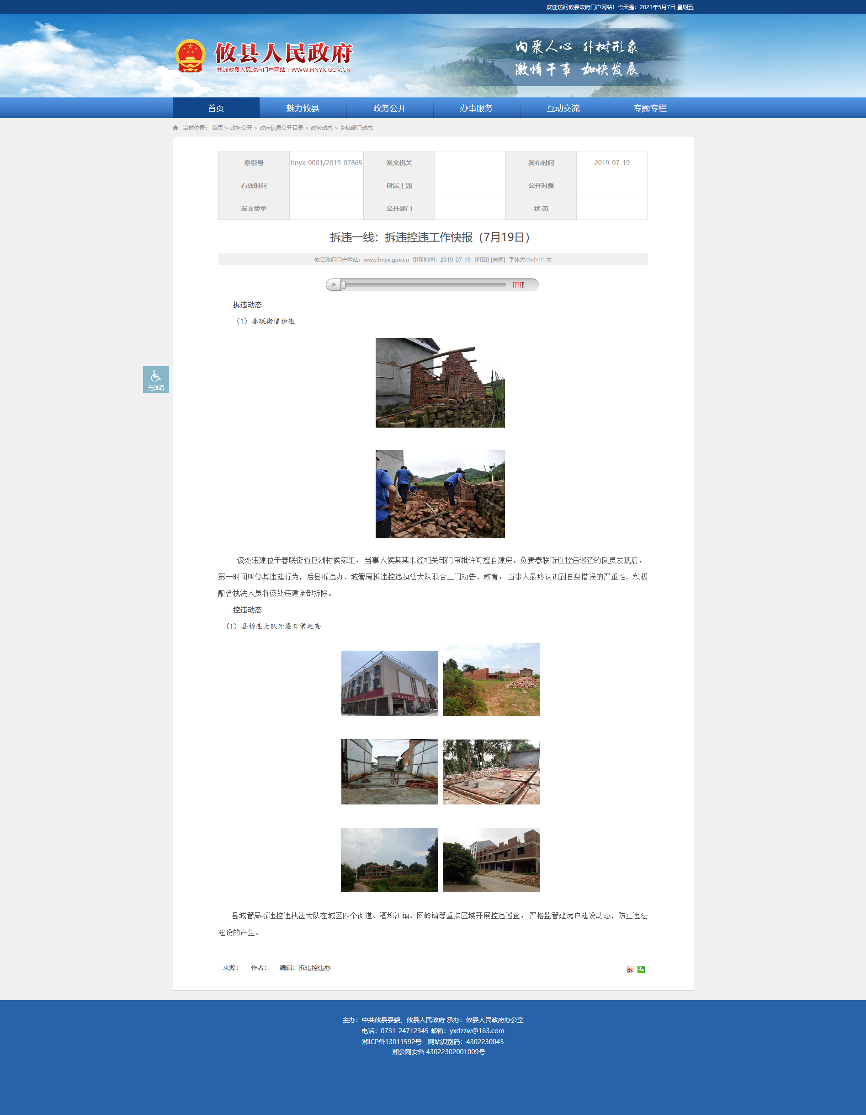Image resolution: width=866 pixels, height=1115 pixels.
Task: Play the article audio reader
Action: 334,285
